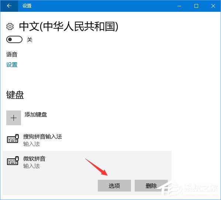221x200 pixels.
Task: Click the 语音 label
Action: [x=12, y=55]
